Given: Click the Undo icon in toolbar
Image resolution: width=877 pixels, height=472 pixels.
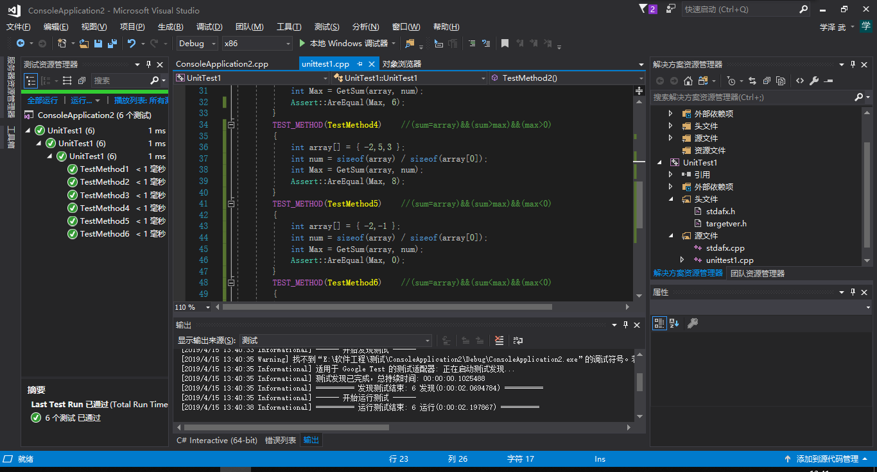Looking at the screenshot, I should (x=132, y=44).
